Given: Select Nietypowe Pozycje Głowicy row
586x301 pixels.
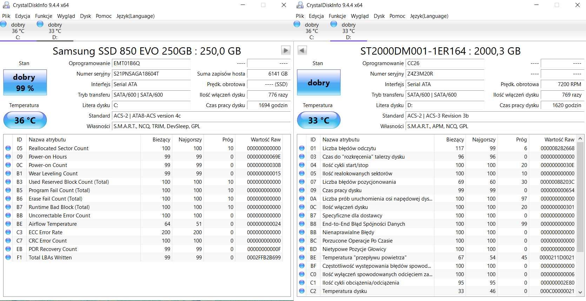Looking at the screenshot, I should [x=437, y=249].
